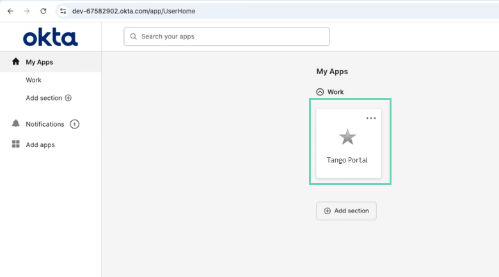Click the site information icon in the address bar
This screenshot has width=499, height=277.
63,11
